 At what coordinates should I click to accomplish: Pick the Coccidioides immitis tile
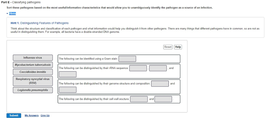pyautogui.click(x=33, y=72)
